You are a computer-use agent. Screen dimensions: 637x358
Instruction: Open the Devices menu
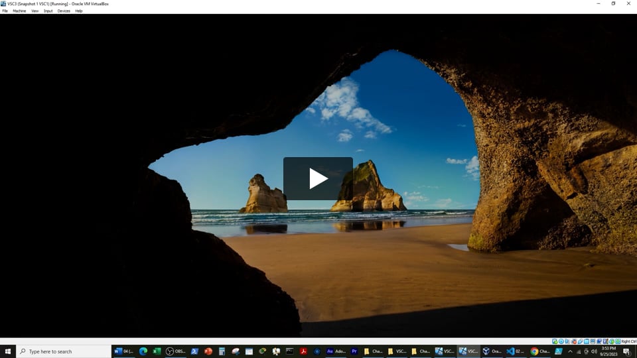(x=64, y=11)
